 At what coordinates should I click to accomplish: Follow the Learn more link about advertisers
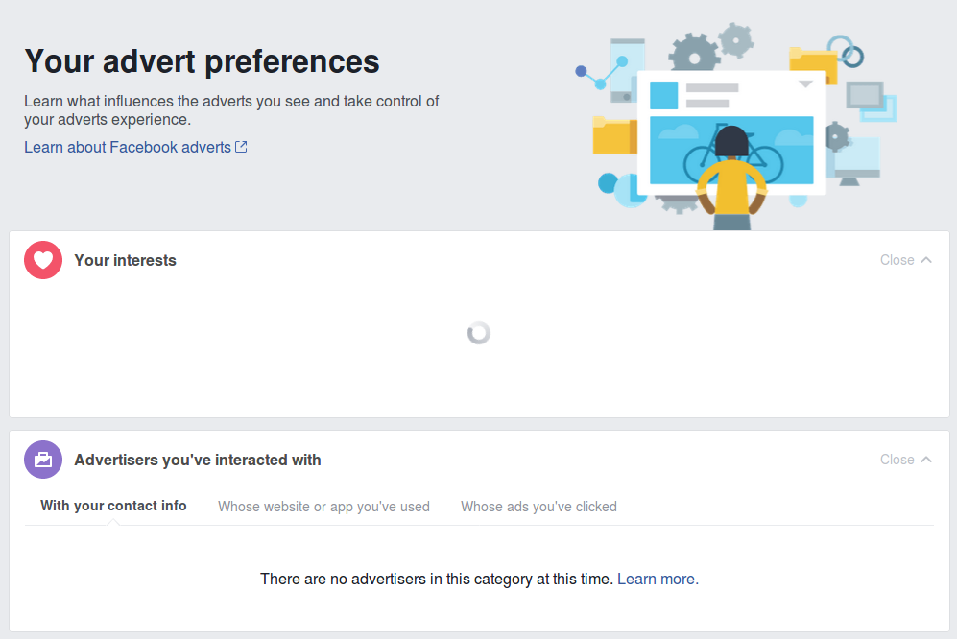(658, 579)
